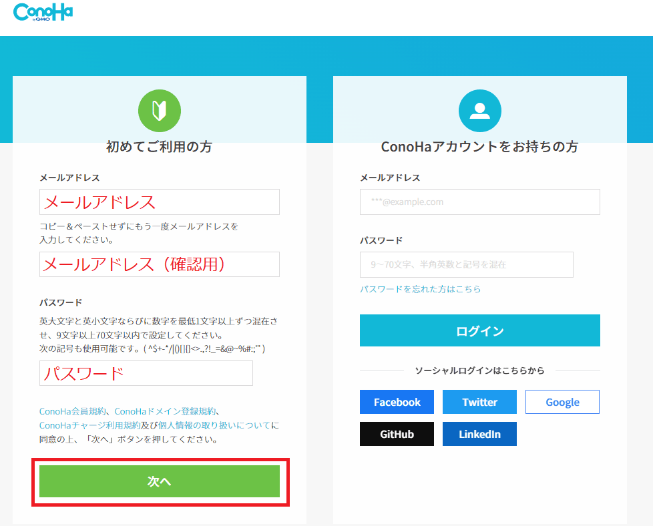The image size is (653, 526).
Task: Click the ConoHa by GMO logo
Action: (x=43, y=12)
